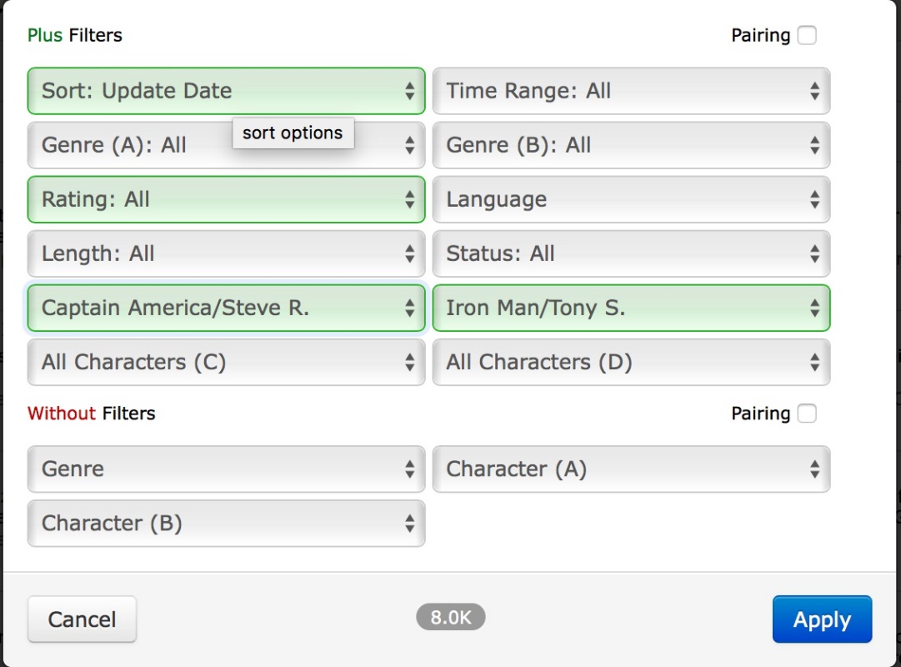Click the 8.0K results count badge

[450, 617]
